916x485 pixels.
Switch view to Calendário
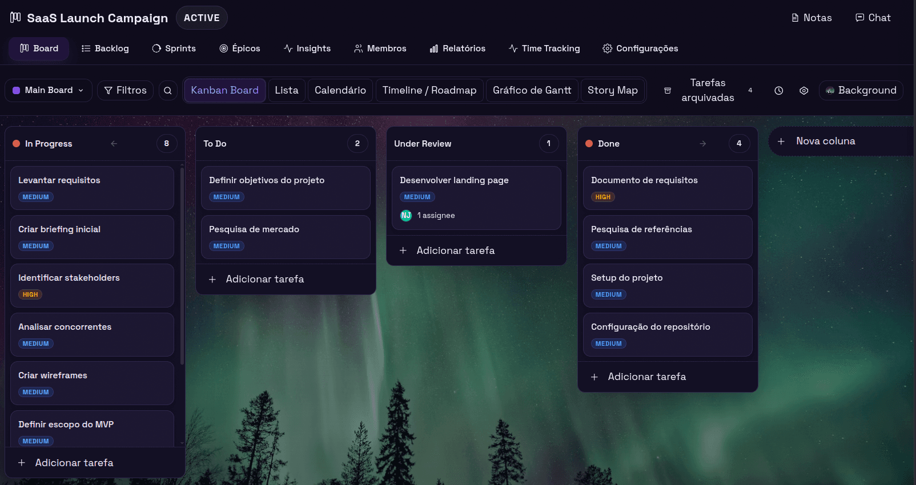(x=340, y=90)
